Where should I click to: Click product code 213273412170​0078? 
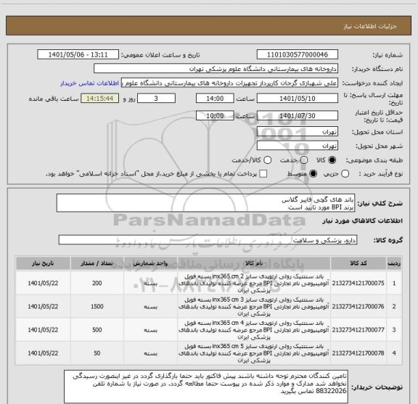358,353
